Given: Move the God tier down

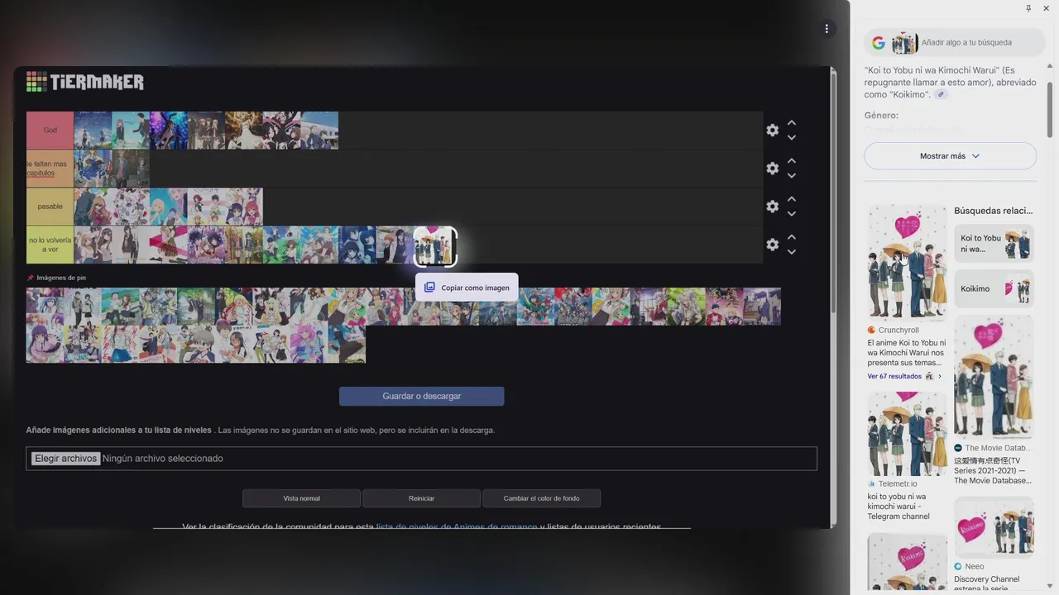Looking at the screenshot, I should 792,137.
